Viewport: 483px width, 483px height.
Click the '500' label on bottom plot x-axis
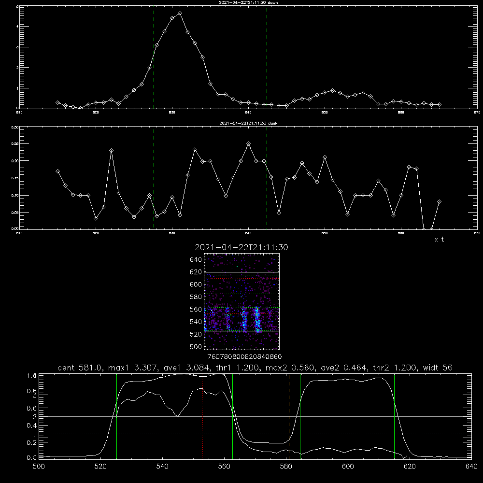[39, 466]
